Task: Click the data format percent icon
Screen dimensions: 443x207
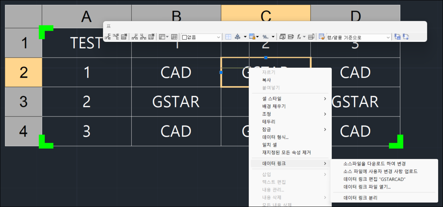Action: pos(265,37)
